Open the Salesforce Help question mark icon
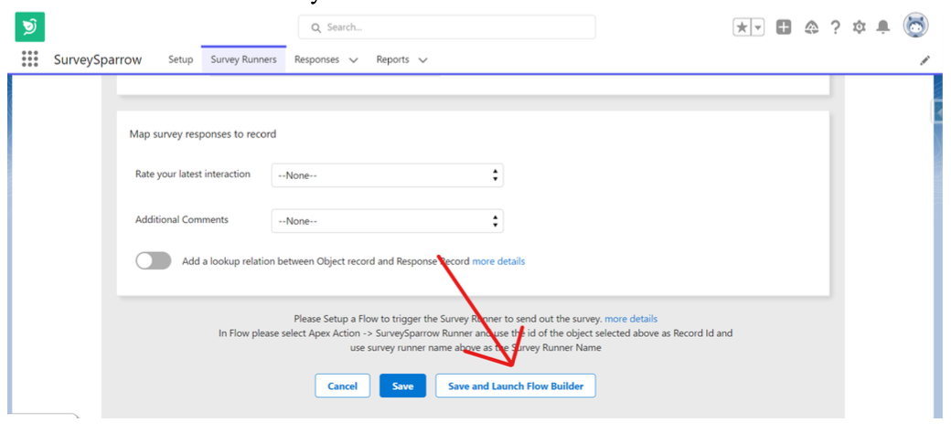The height and width of the screenshot is (433, 951). point(835,27)
